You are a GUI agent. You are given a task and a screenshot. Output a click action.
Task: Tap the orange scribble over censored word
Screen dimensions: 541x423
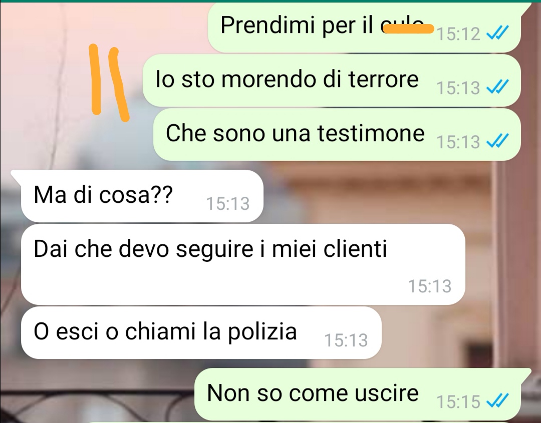(409, 29)
